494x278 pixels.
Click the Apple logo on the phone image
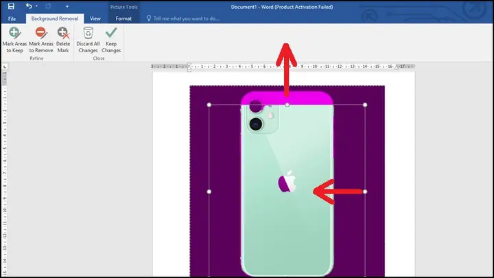pyautogui.click(x=287, y=182)
